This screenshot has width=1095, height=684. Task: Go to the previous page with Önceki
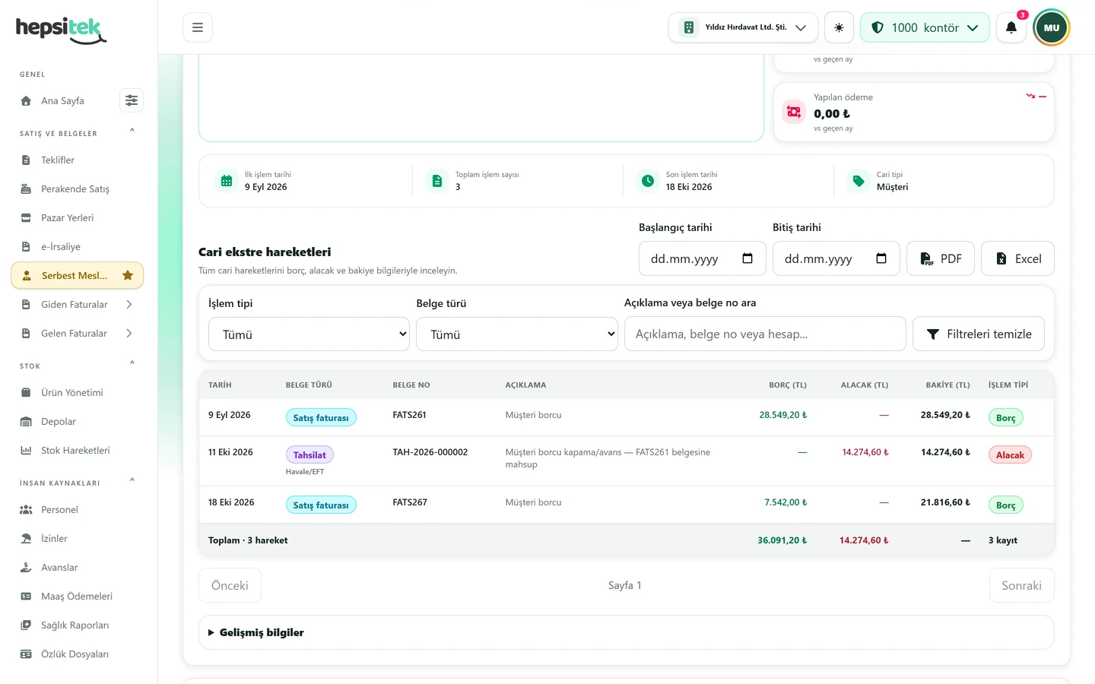[x=230, y=585]
